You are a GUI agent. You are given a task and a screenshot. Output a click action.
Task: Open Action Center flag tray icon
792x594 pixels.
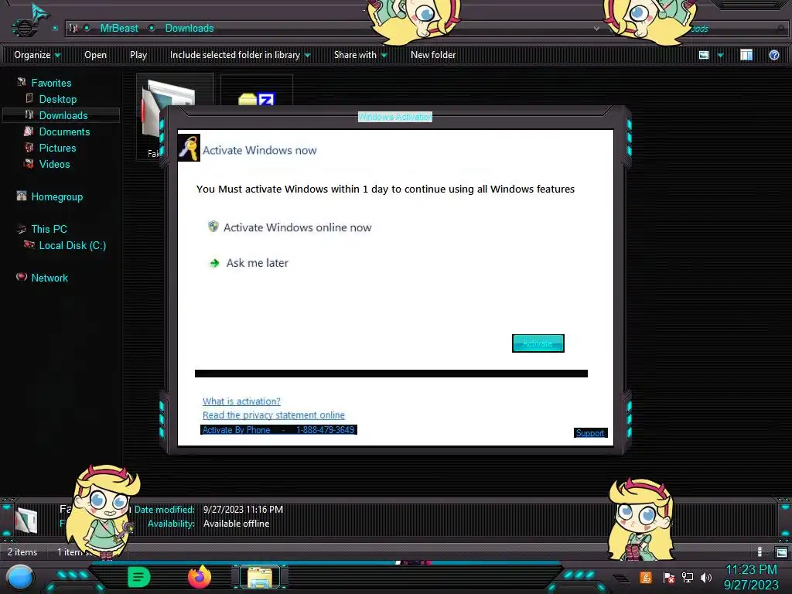click(x=669, y=577)
